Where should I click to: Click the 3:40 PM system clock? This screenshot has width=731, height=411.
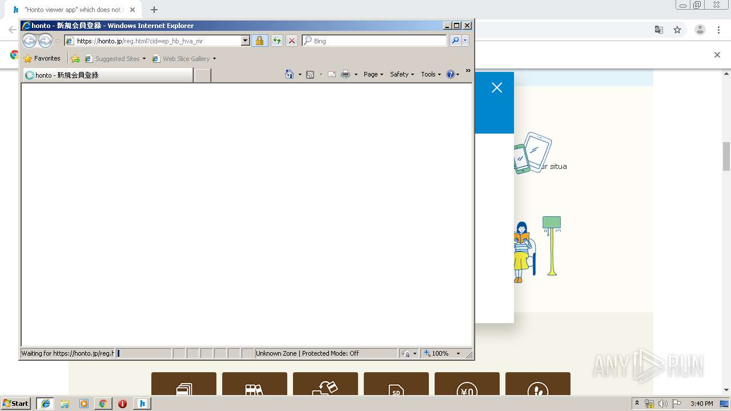(x=701, y=404)
